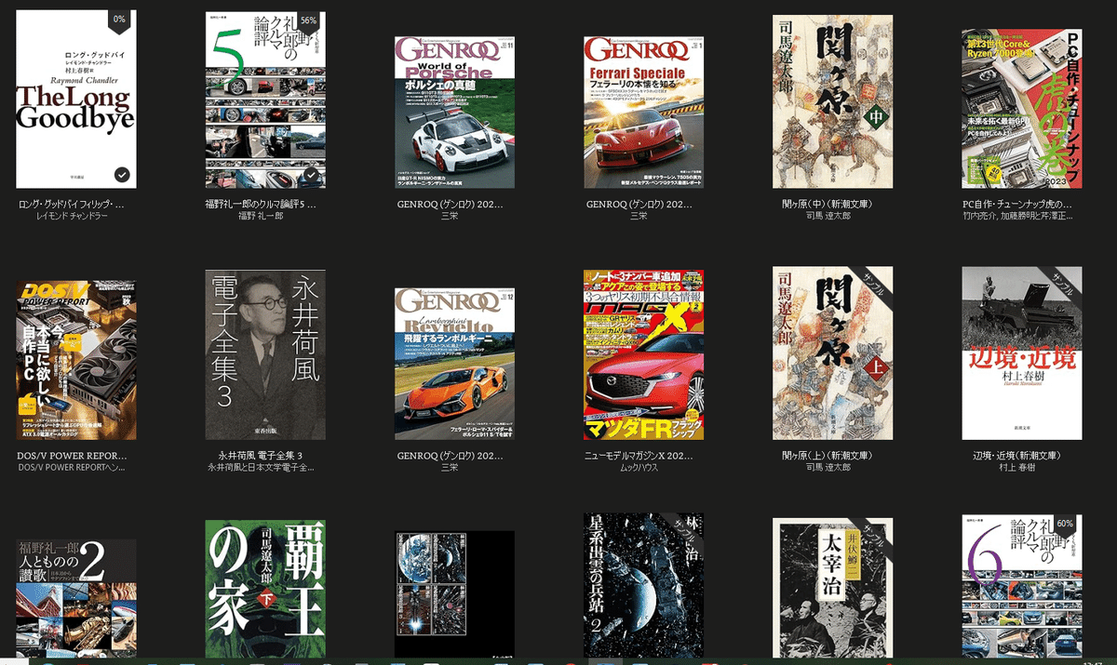Click title text PC自作・チューンナップ虎の...

[x=1017, y=203]
